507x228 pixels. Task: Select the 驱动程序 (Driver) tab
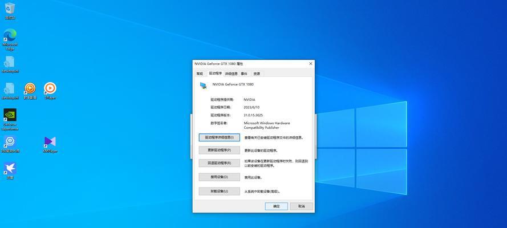click(x=216, y=74)
